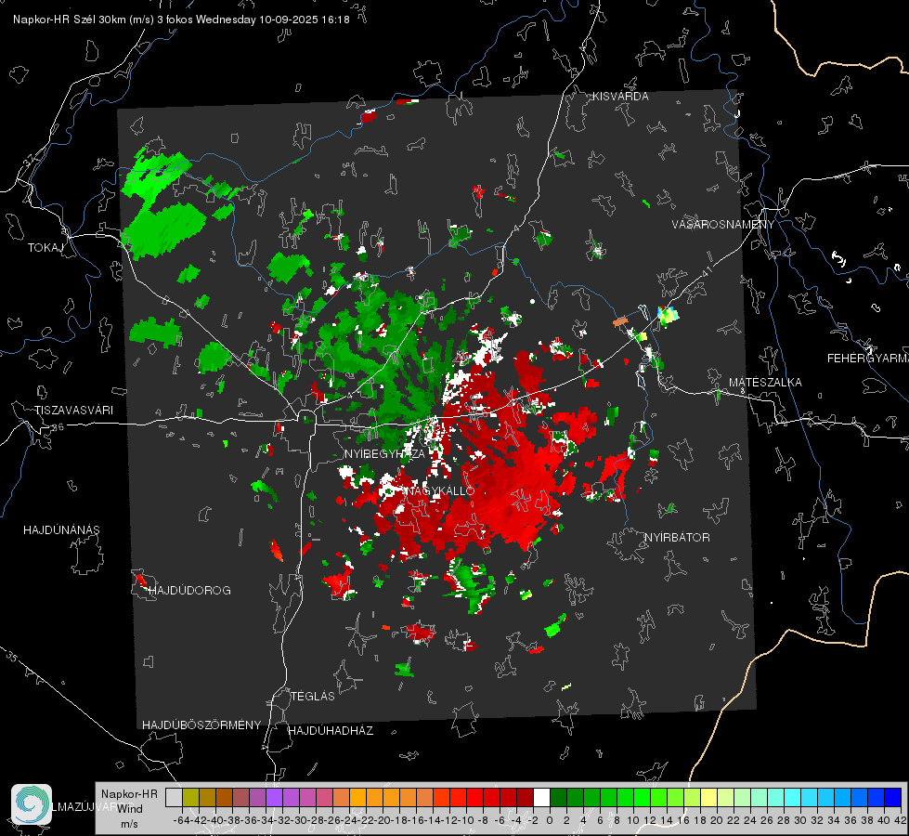Select the HAJDÚBÖSZÖRMÉNY city label
Image resolution: width=909 pixels, height=836 pixels.
[x=201, y=725]
